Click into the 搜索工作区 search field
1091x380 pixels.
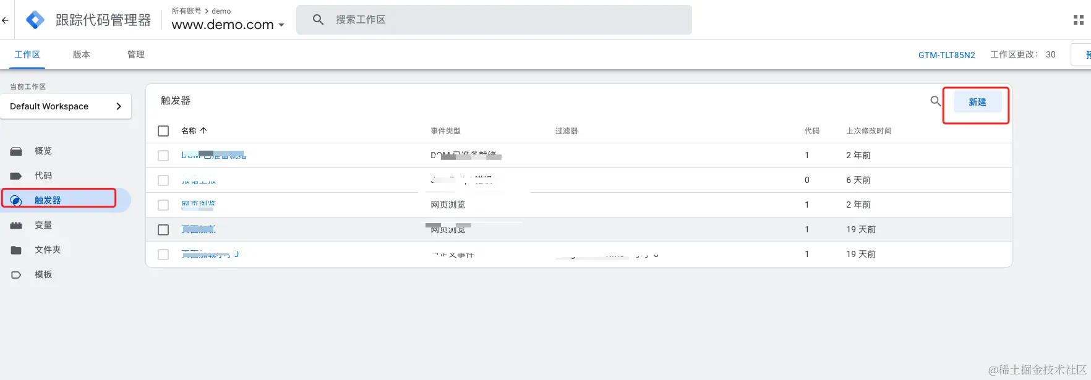(x=494, y=20)
